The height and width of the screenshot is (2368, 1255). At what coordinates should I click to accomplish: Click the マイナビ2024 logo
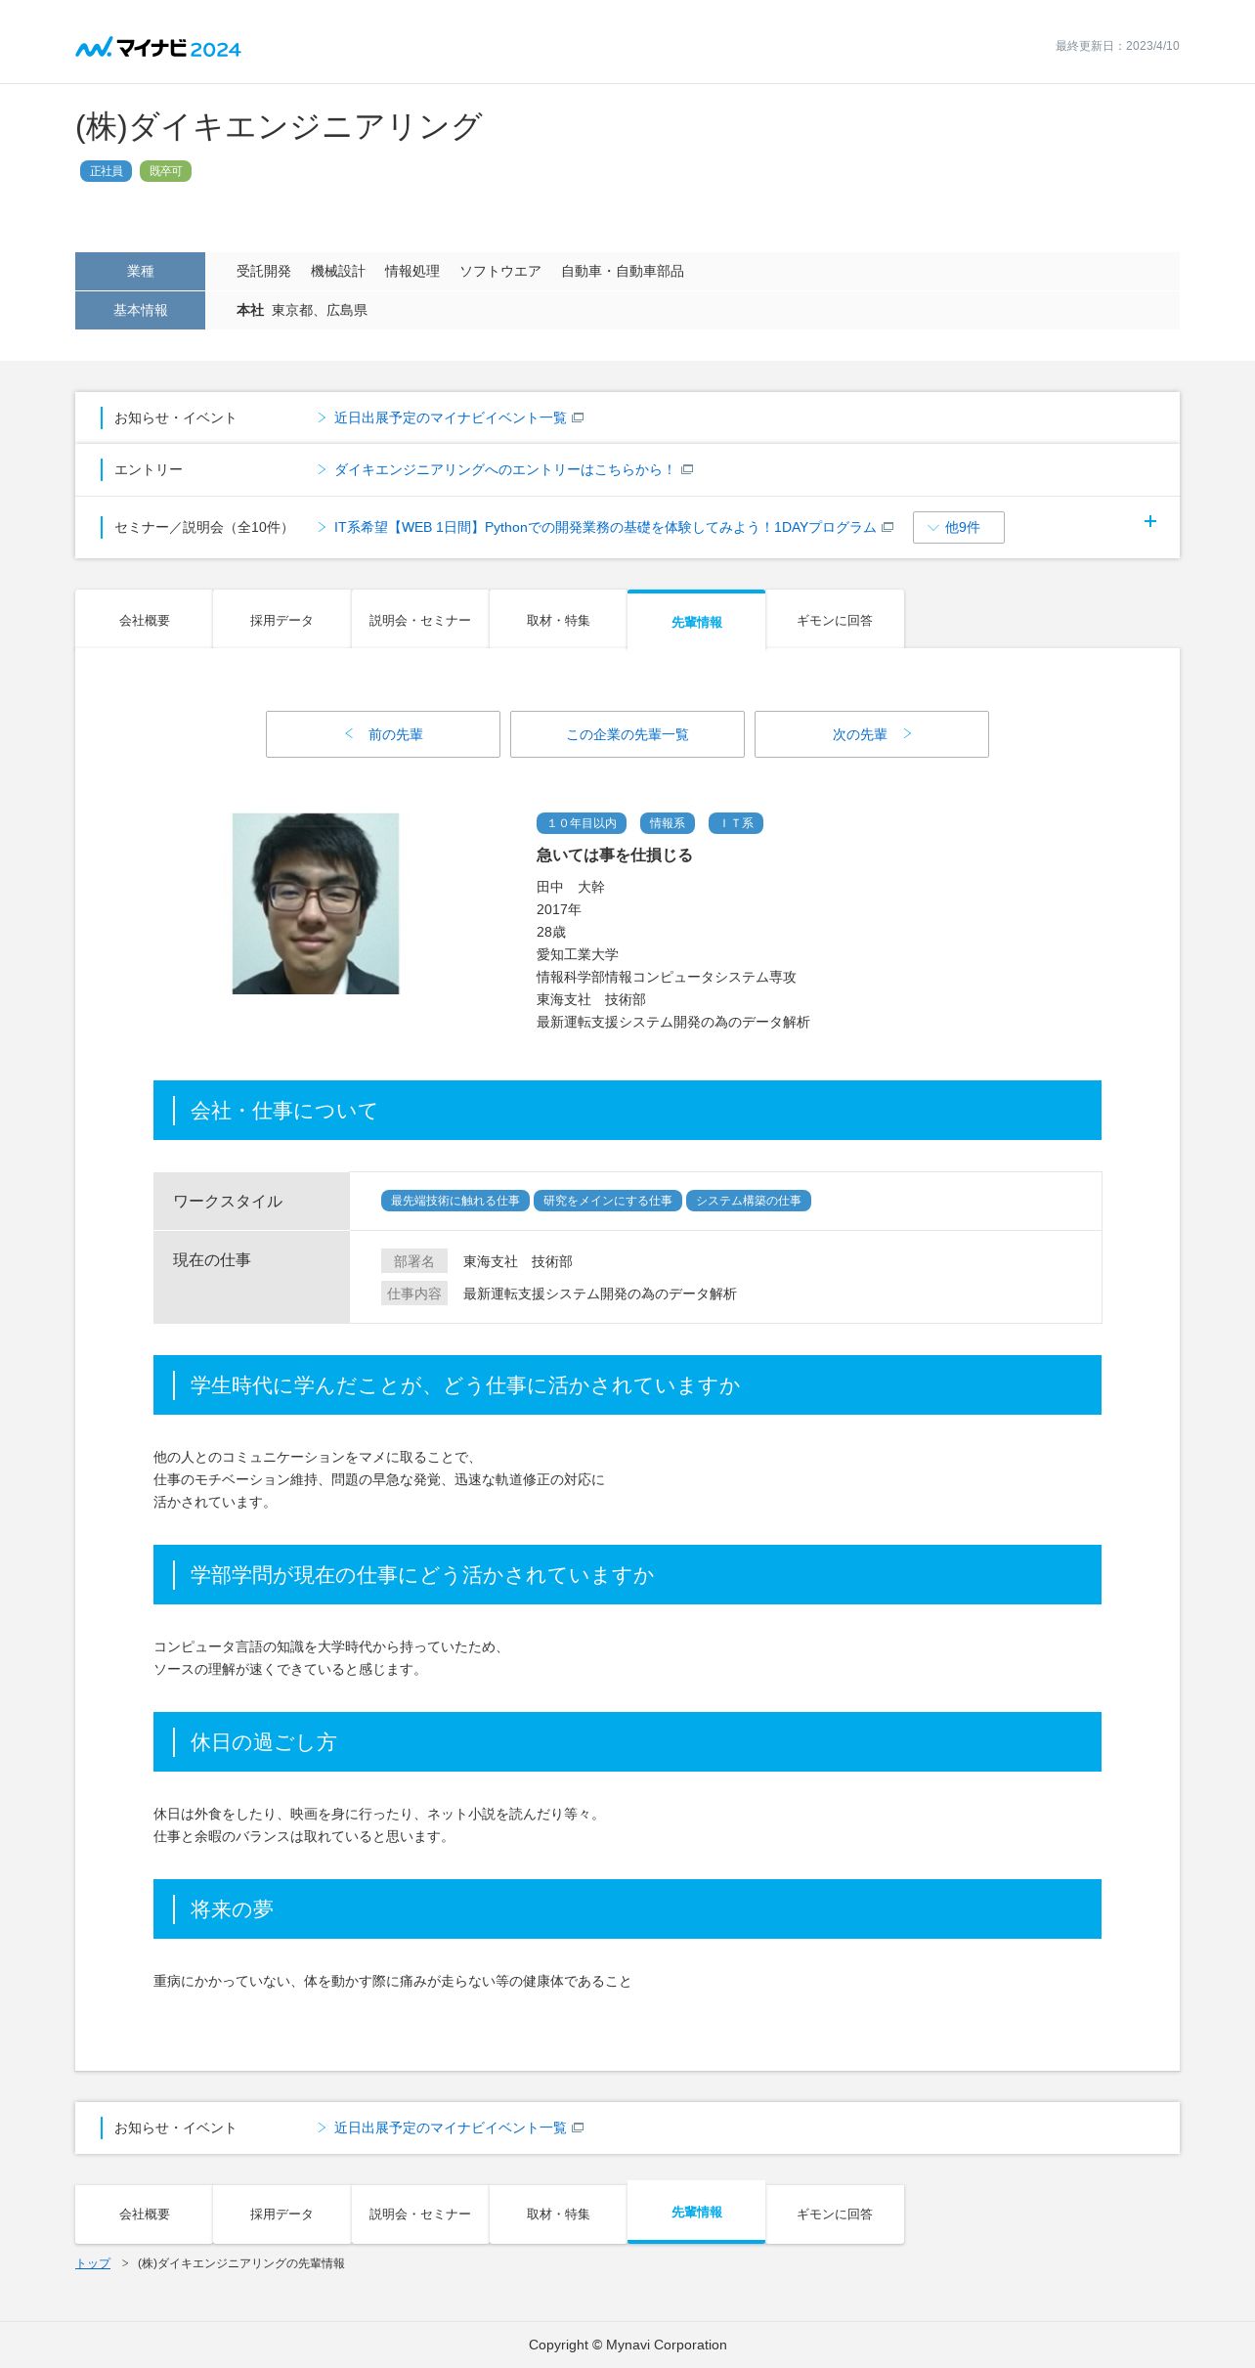tap(158, 47)
